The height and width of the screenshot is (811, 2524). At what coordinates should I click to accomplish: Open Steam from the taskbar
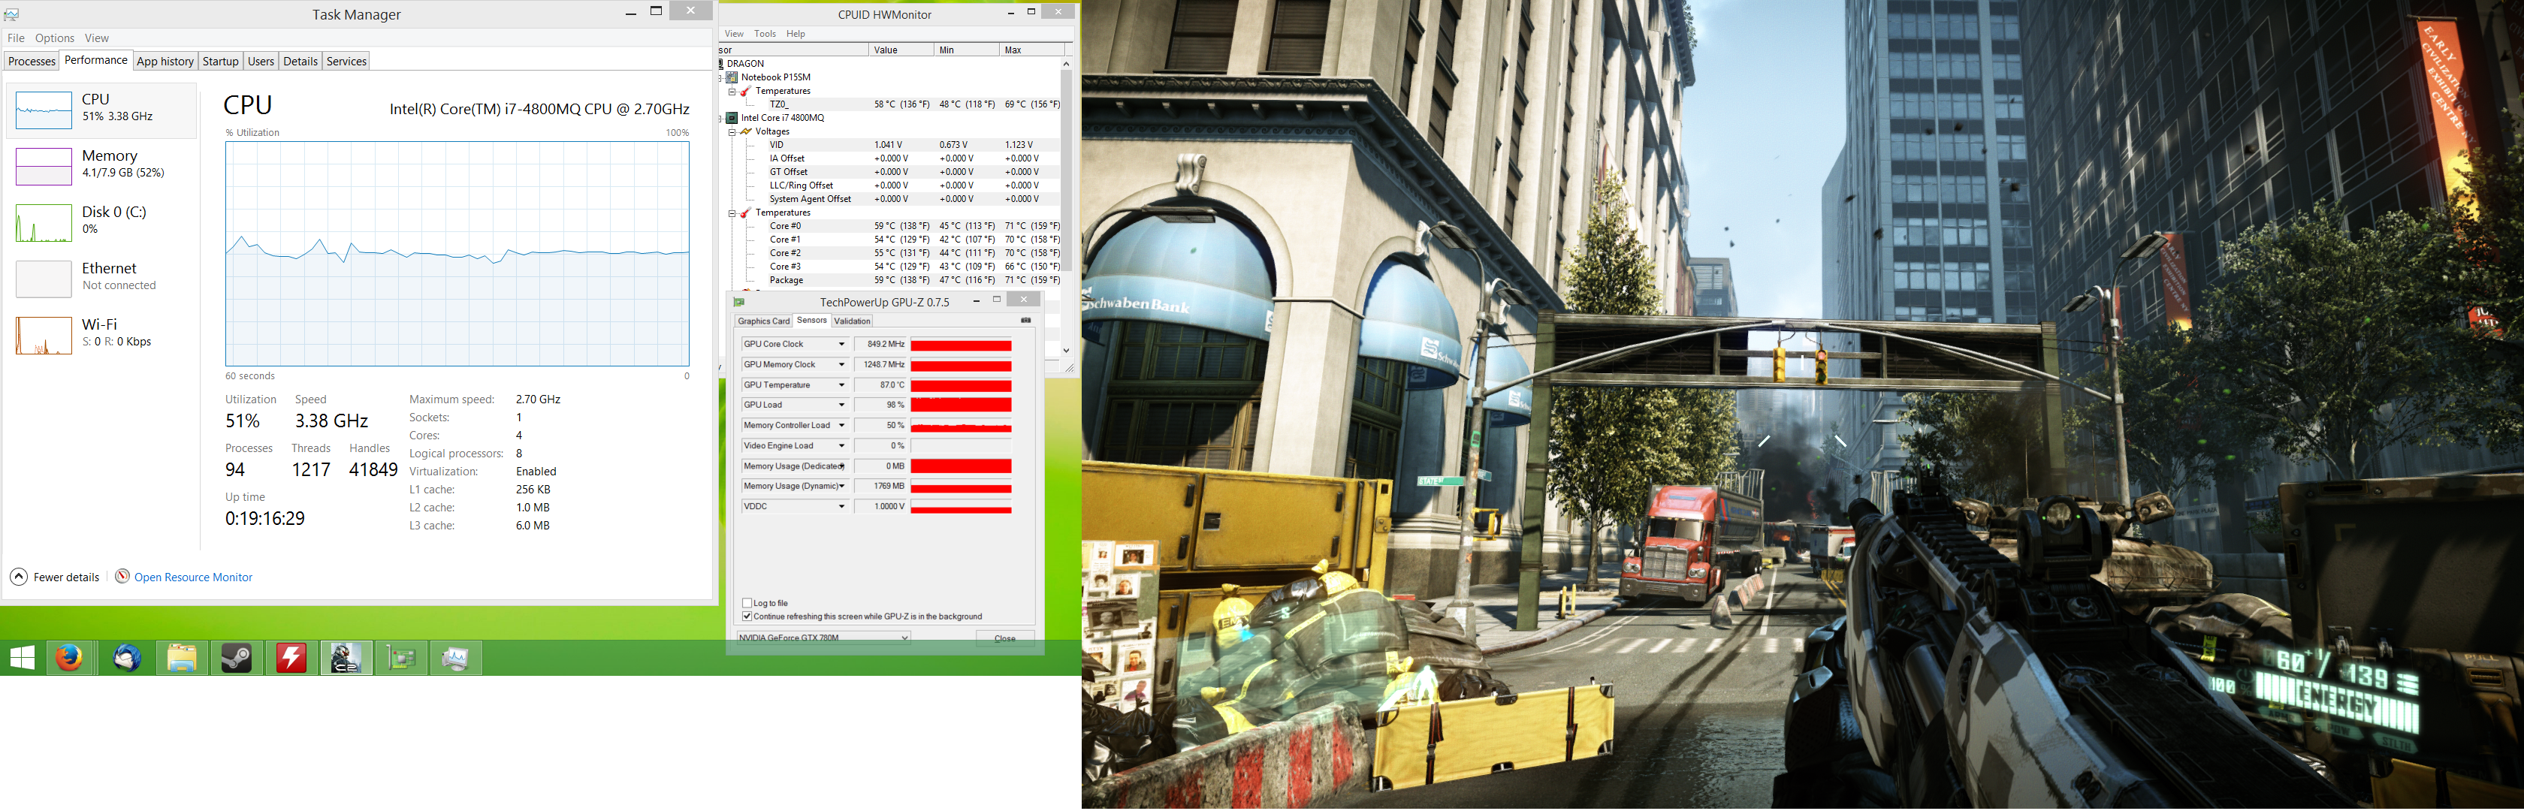[236, 659]
